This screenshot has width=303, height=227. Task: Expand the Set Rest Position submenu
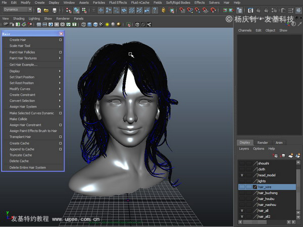(60, 83)
